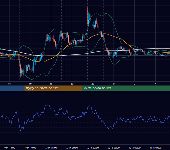Screen dimensions: 170x150
Task: Click the unlabeled blue session bar
Action: click(x=12, y=88)
